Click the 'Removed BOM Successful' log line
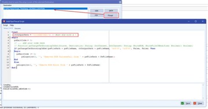The width and height of the screenshot is (208, 109). coord(68,57)
